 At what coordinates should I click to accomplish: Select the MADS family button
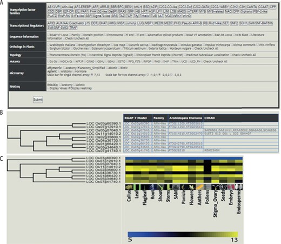[182, 11]
